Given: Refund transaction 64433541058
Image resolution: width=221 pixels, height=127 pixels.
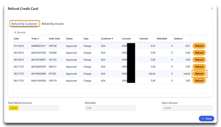Looking at the screenshot, I should pos(199,53).
